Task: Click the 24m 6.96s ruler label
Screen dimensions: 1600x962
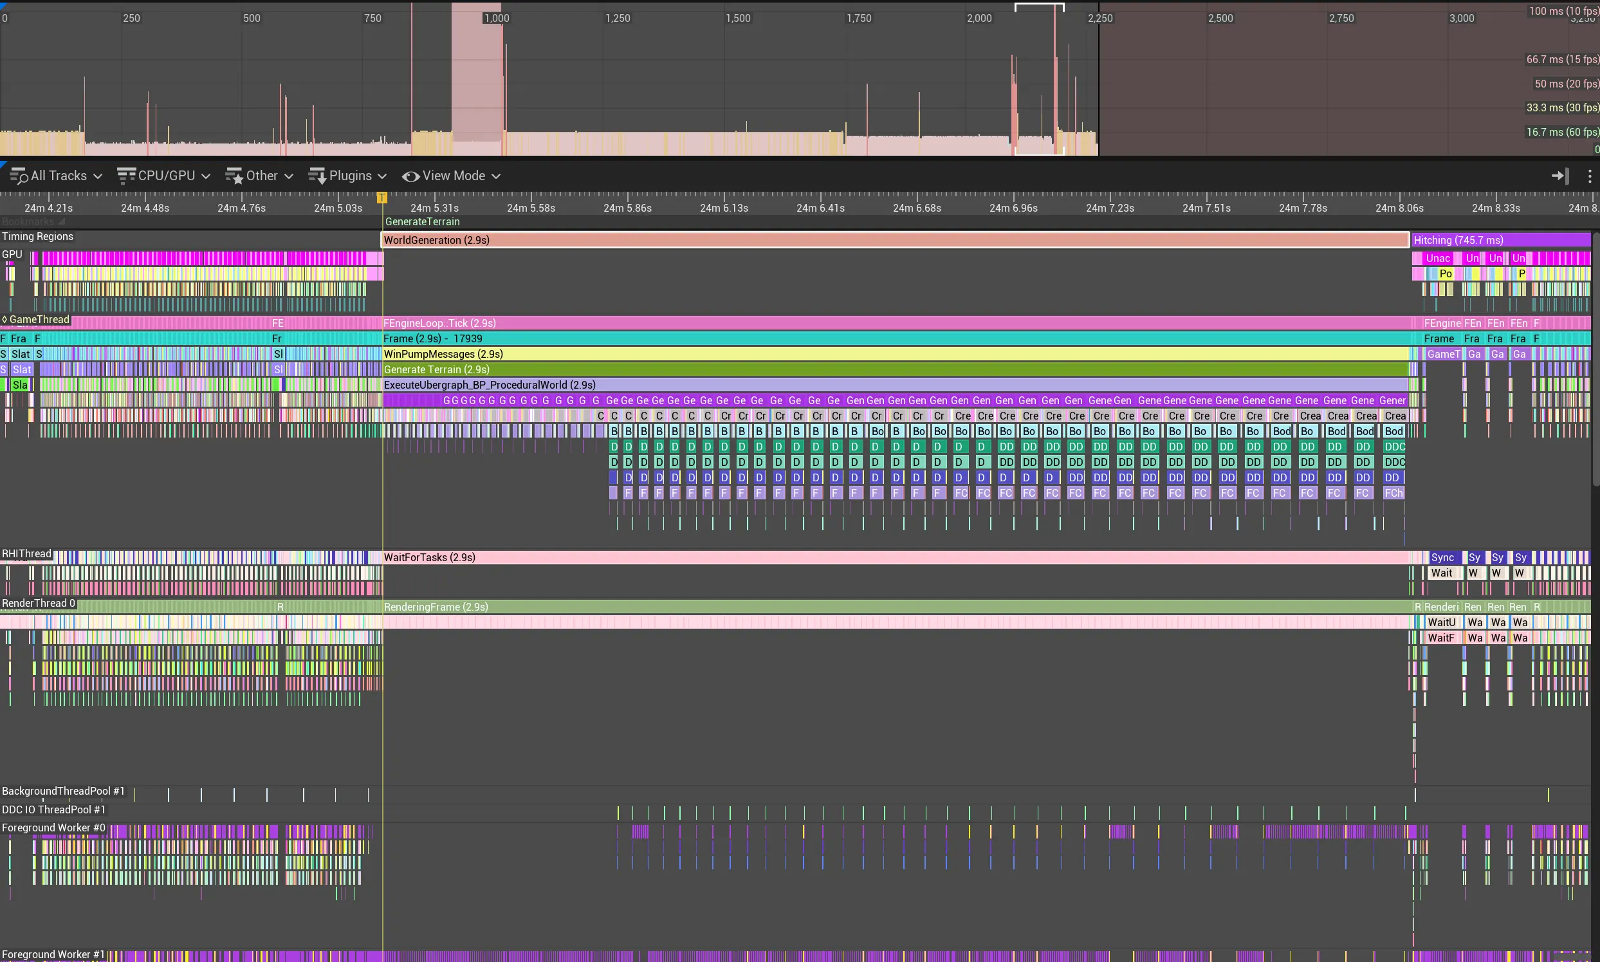Action: [x=1013, y=208]
